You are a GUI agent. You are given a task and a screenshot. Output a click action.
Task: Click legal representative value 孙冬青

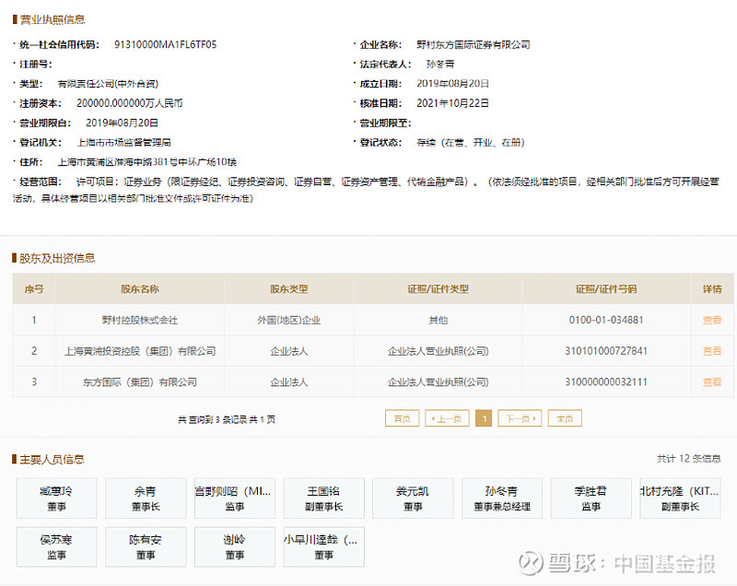click(440, 64)
